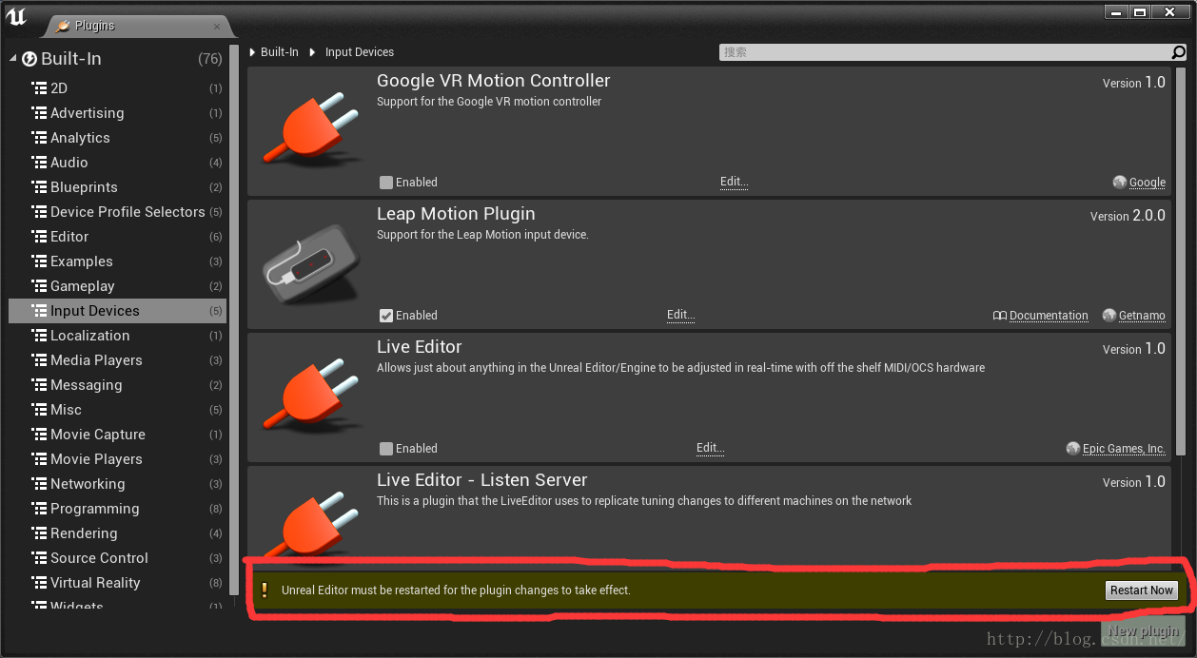Screen dimensions: 1197x658
Task: Open the Leap Motion Documentation link
Action: pyautogui.click(x=1049, y=316)
